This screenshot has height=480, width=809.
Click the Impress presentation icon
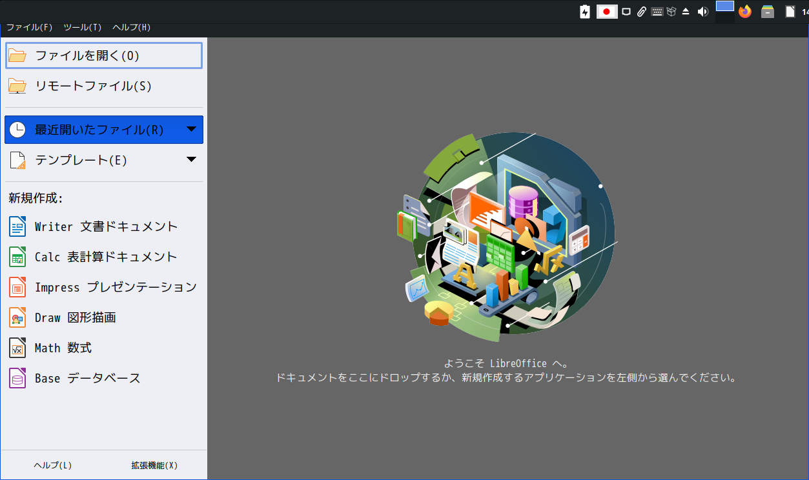pyautogui.click(x=17, y=287)
